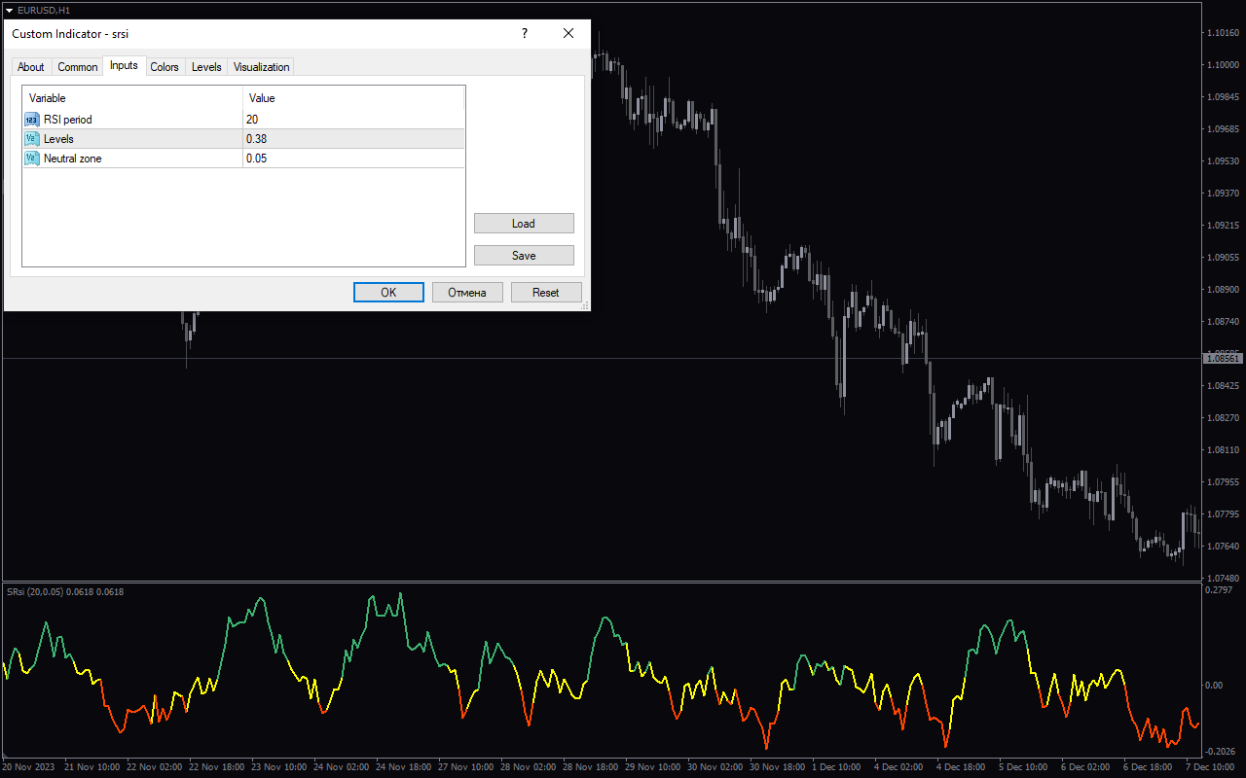Select the Inputs tab
Screen dimensions: 1246x778
coord(124,65)
